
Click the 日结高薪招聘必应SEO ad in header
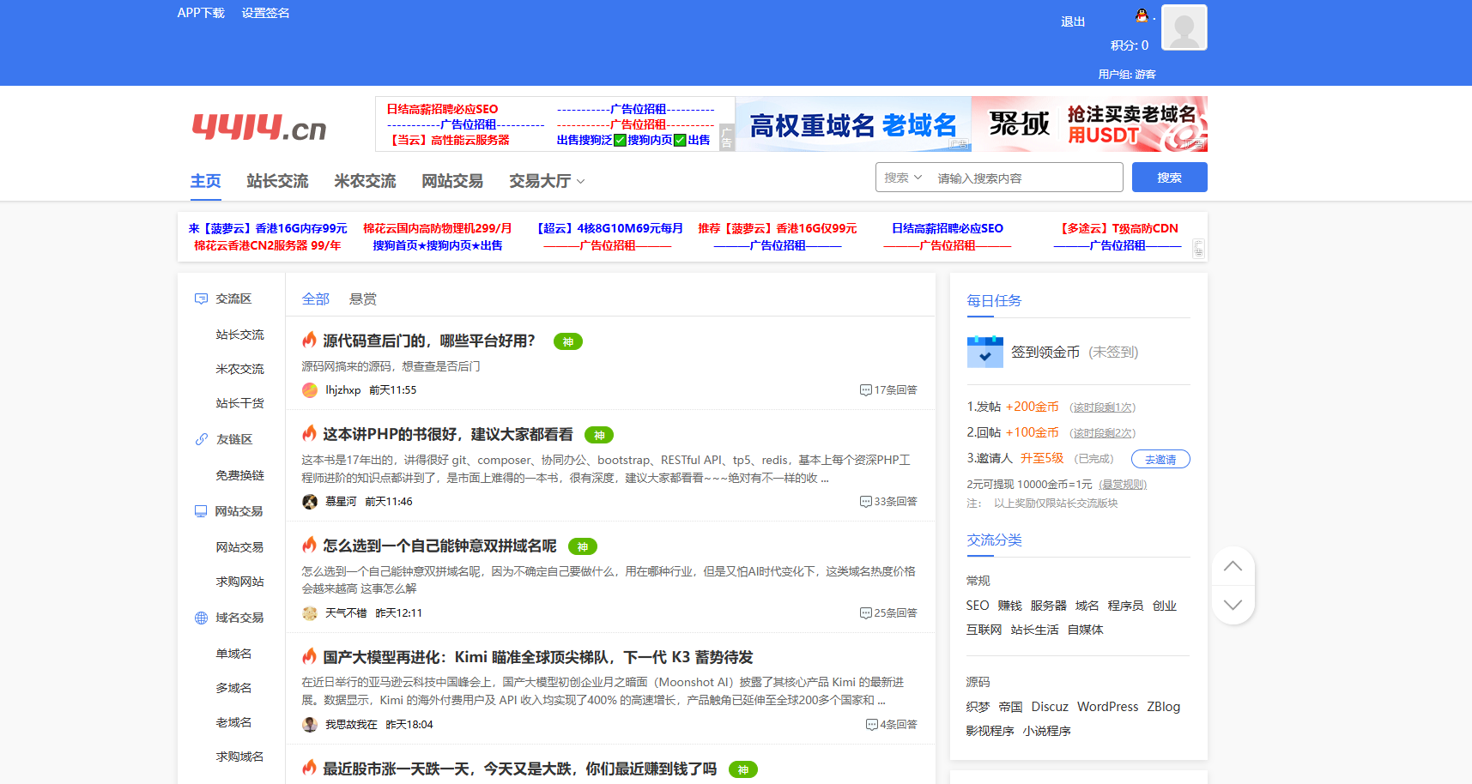[442, 109]
